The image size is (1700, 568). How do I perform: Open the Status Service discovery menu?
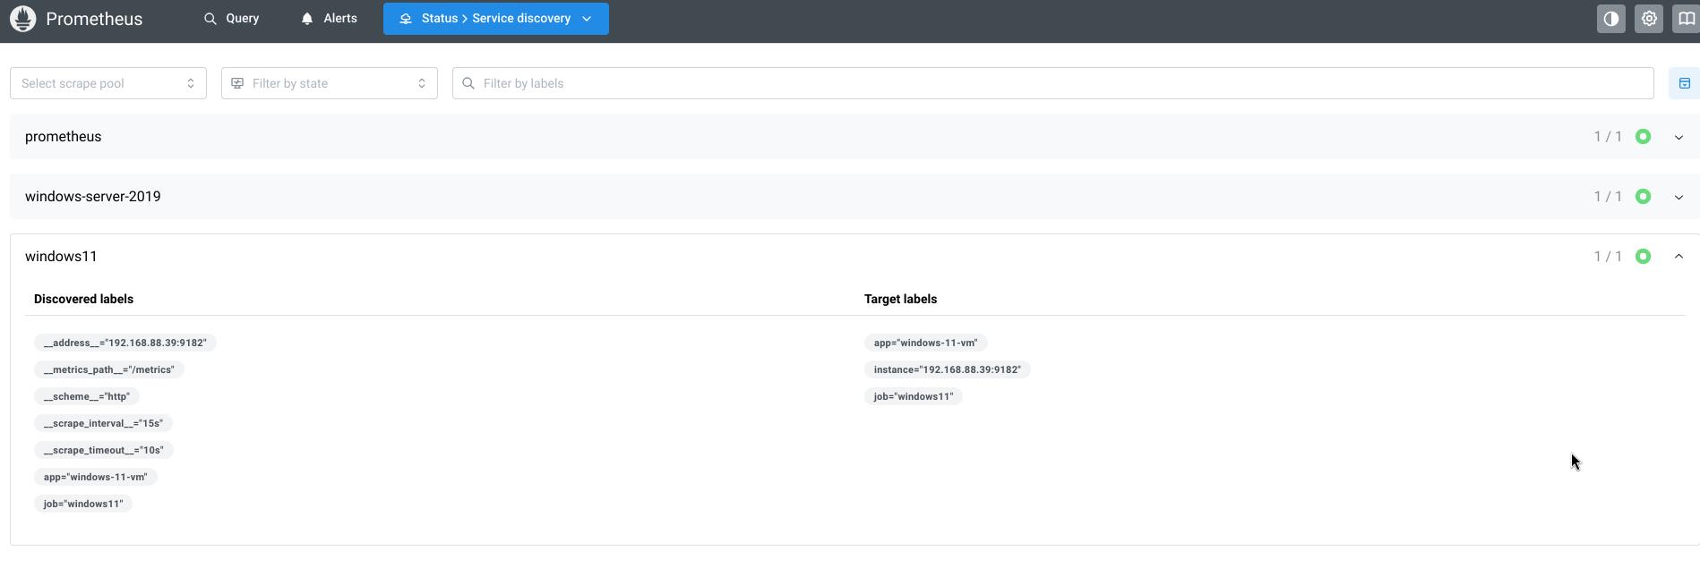click(495, 19)
